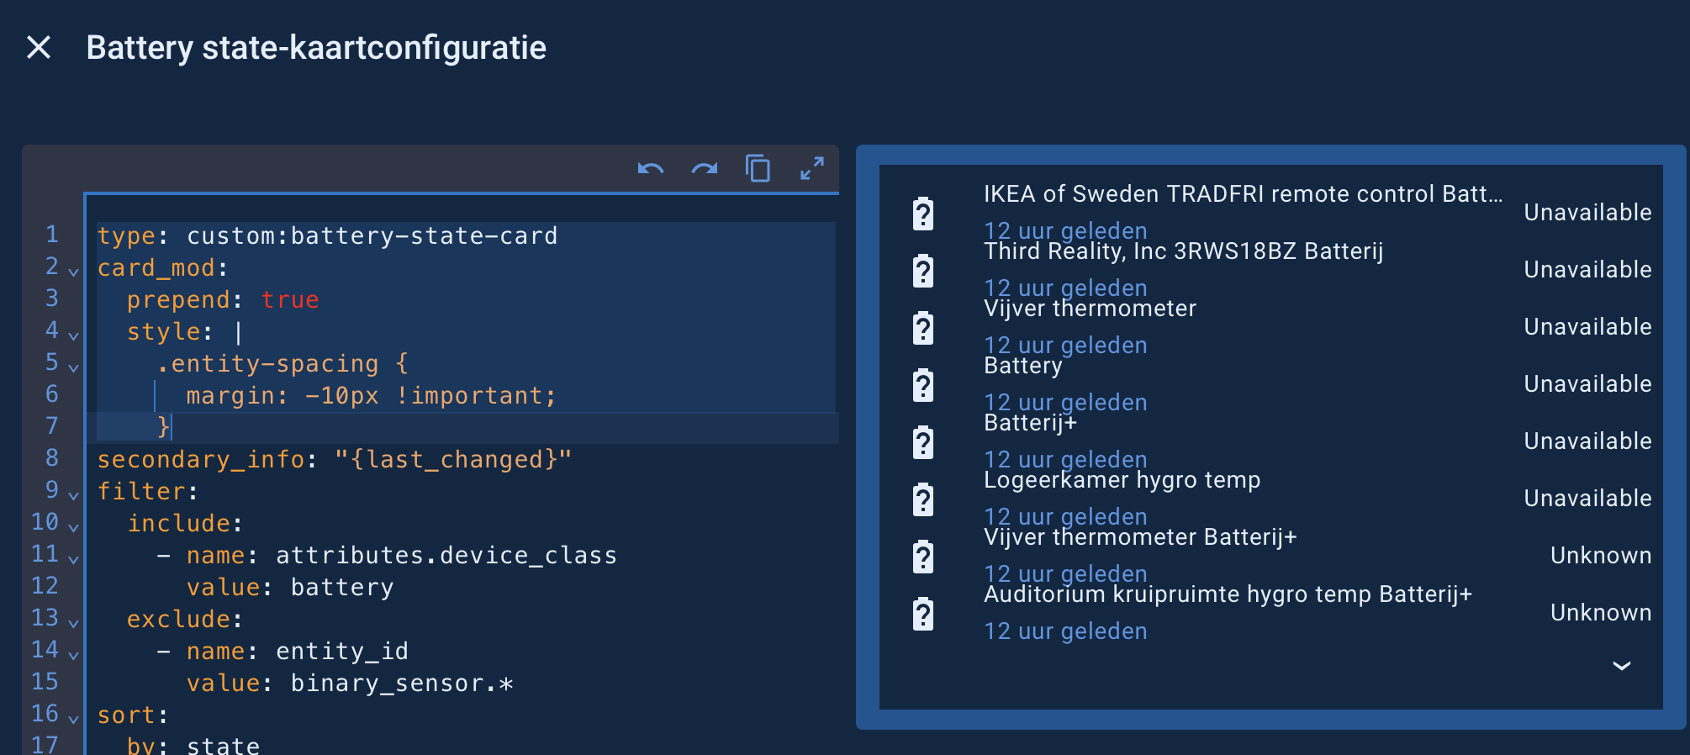The height and width of the screenshot is (755, 1690).
Task: Click the undo icon in editor toolbar
Action: coord(651,169)
